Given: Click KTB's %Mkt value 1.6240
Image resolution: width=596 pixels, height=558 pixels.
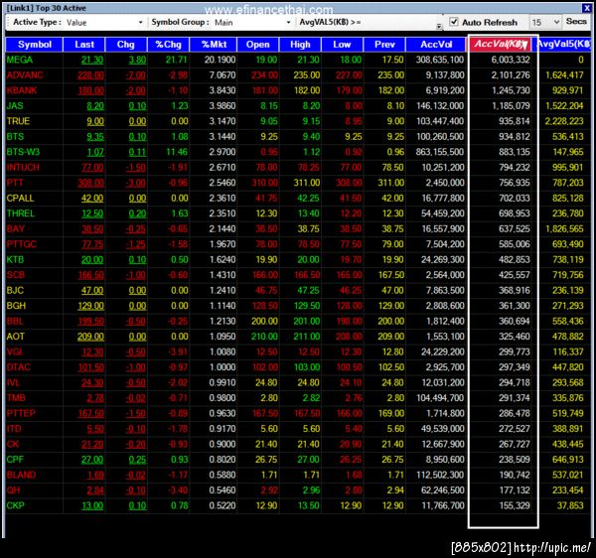Looking at the screenshot, I should pos(223,260).
